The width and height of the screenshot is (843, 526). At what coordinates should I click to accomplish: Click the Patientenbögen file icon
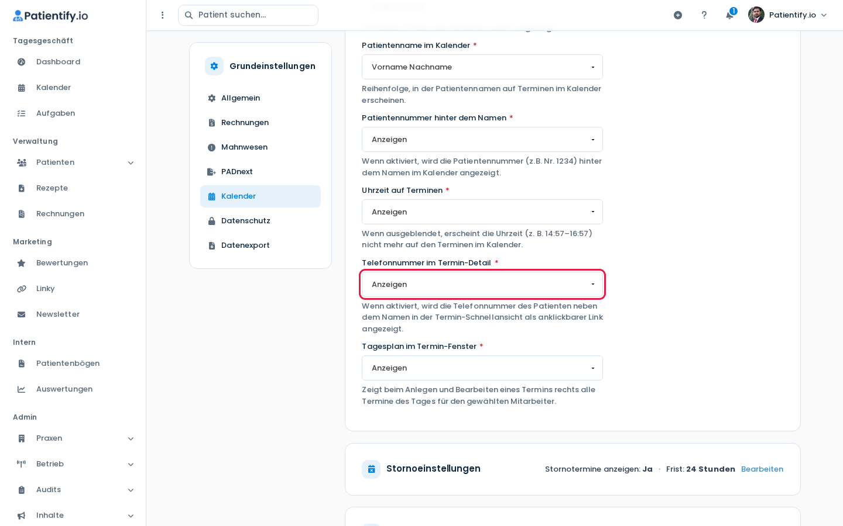pos(22,364)
